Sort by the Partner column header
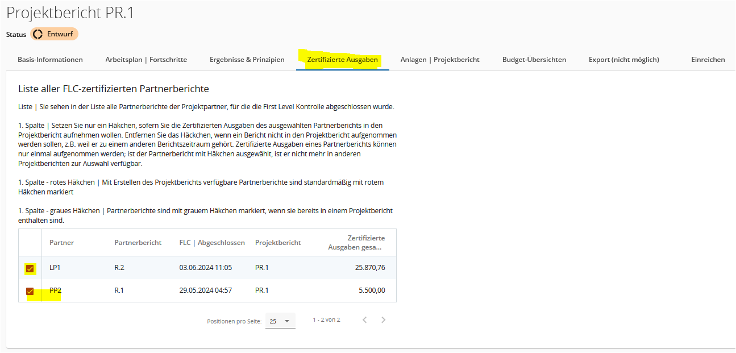 coord(61,243)
